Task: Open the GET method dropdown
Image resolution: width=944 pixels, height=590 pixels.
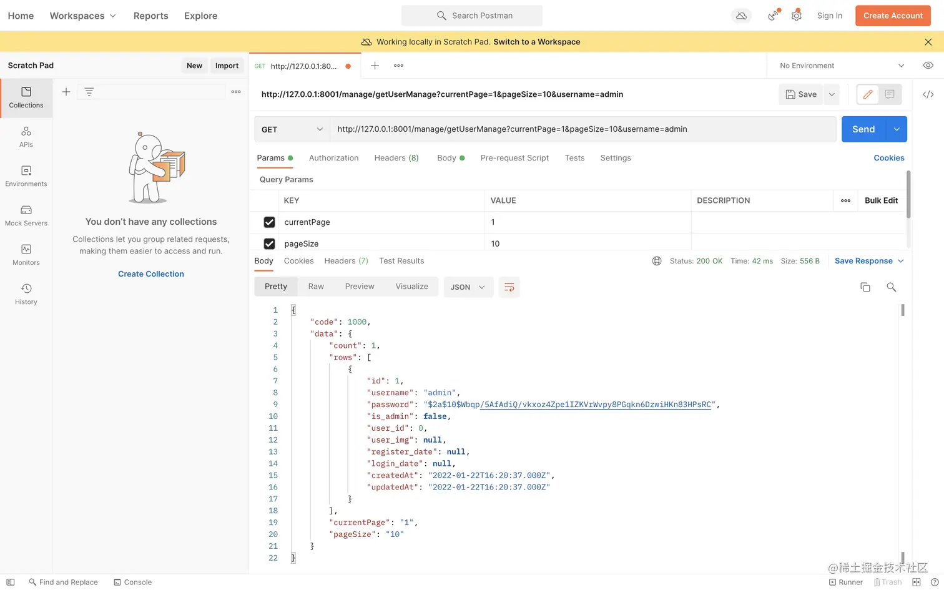Action: 292,129
